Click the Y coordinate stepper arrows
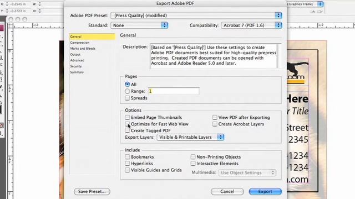The width and height of the screenshot is (355, 199). click(7, 11)
